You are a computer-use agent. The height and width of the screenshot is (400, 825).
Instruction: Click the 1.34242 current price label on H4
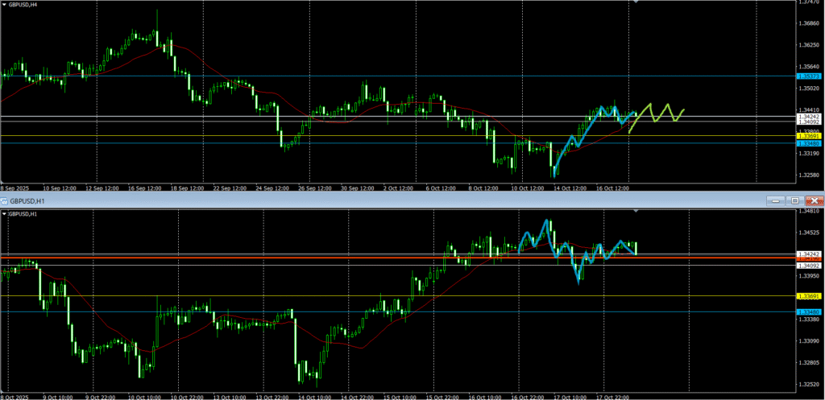[x=809, y=117]
